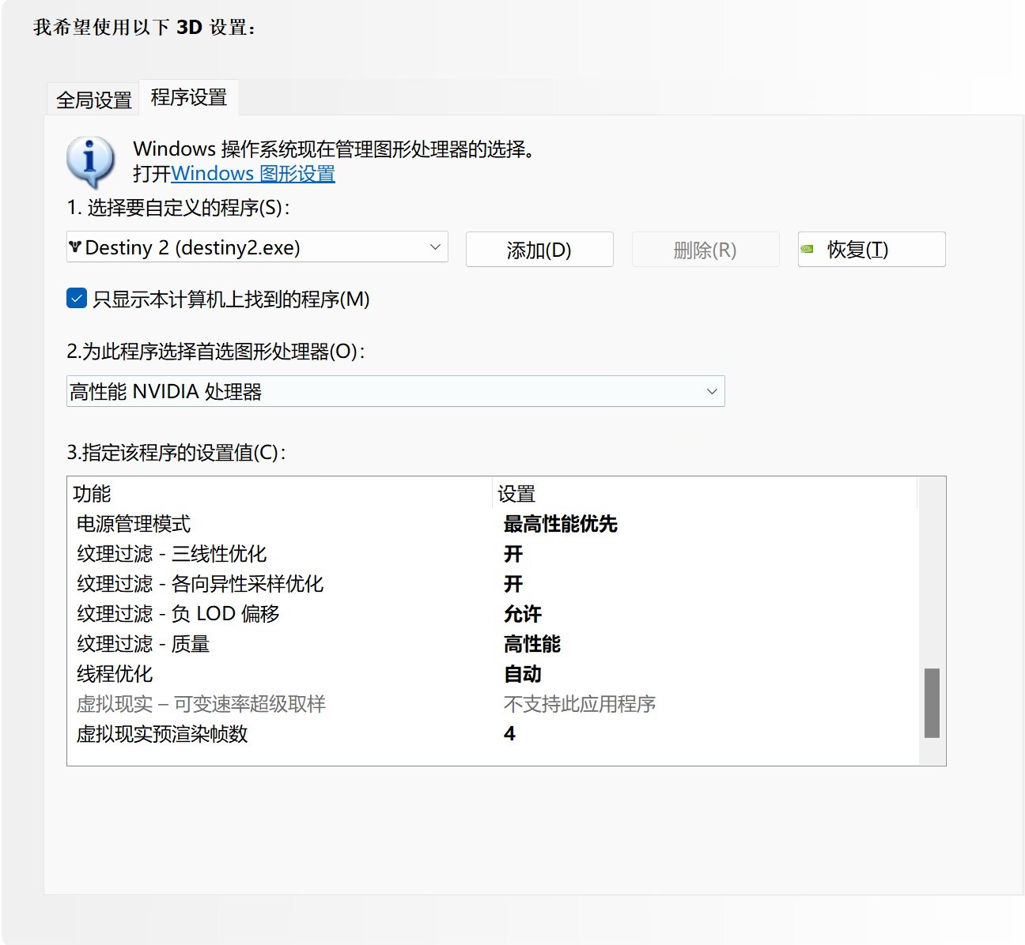Viewport: 1025px width, 945px height.
Task: Click the settings list scrollbar thumb
Action: point(932,703)
